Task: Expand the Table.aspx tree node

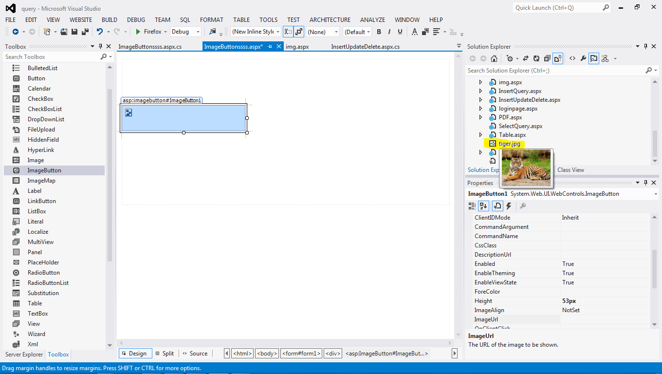Action: [480, 135]
